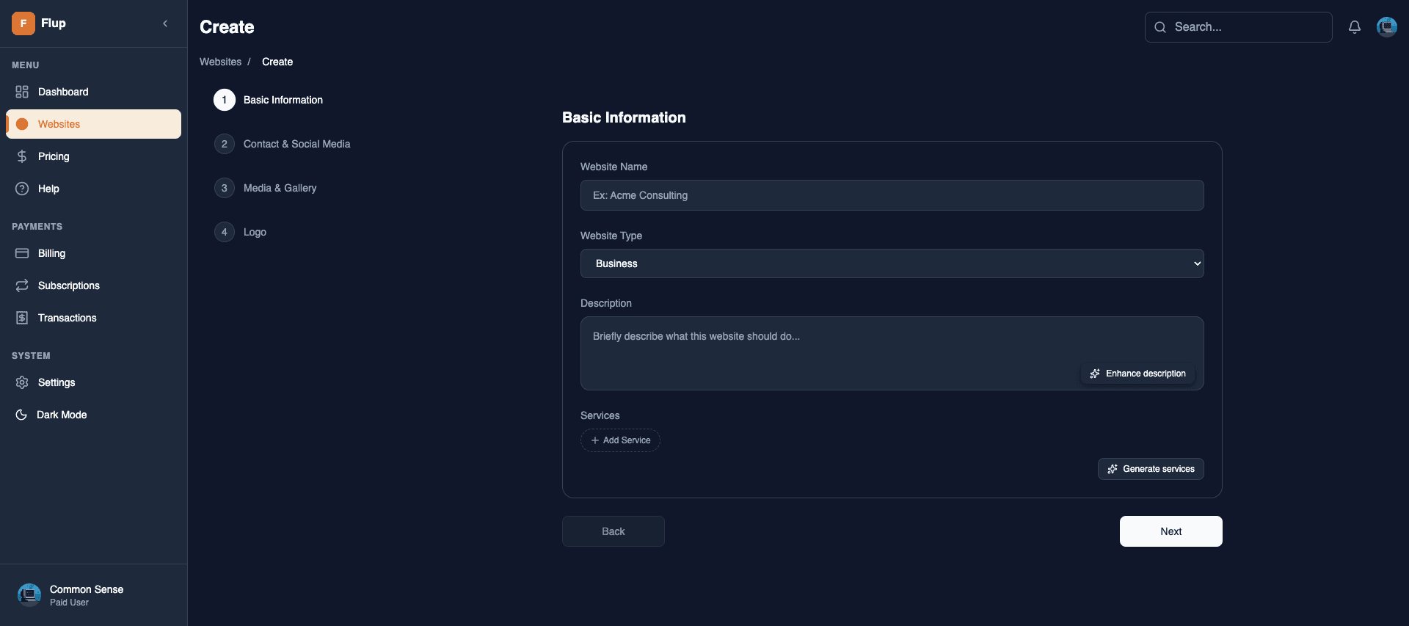Viewport: 1409px width, 626px height.
Task: Expand the Website Type dropdown
Action: (x=892, y=263)
